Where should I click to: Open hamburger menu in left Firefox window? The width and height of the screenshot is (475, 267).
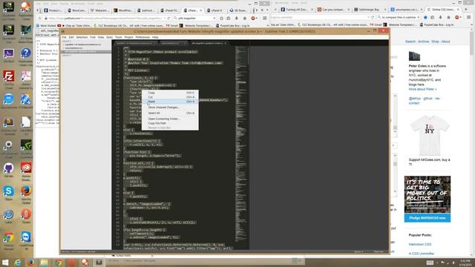coord(264,18)
